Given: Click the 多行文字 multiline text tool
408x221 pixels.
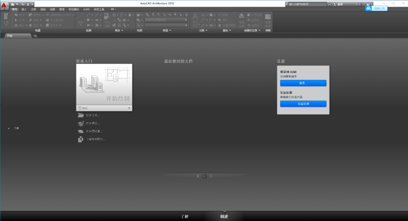Looking at the screenshot, I should (195, 20).
